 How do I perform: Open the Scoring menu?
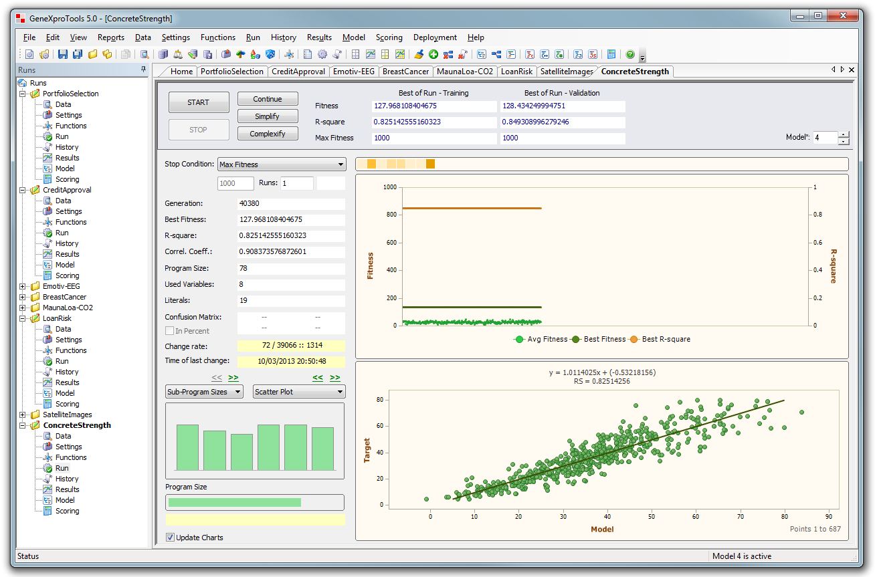point(389,37)
